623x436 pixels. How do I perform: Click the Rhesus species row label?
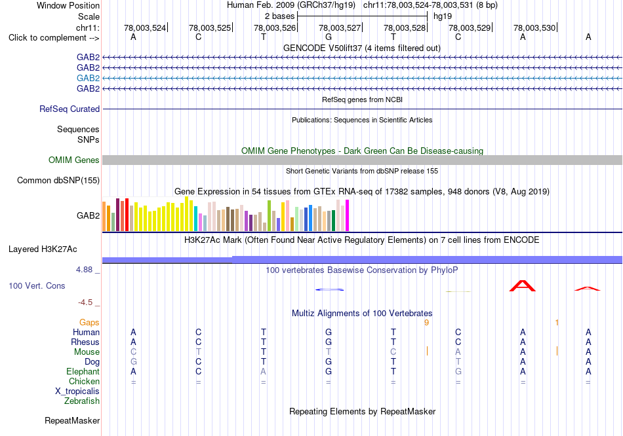85,342
